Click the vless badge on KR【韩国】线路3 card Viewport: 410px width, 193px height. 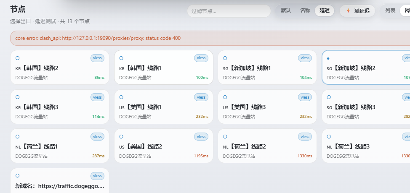tap(97, 97)
